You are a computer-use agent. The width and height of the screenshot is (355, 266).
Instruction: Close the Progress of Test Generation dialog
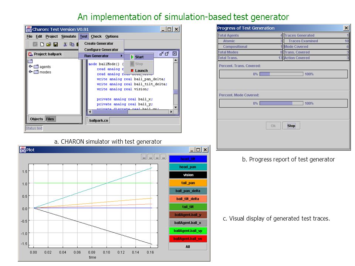point(346,28)
